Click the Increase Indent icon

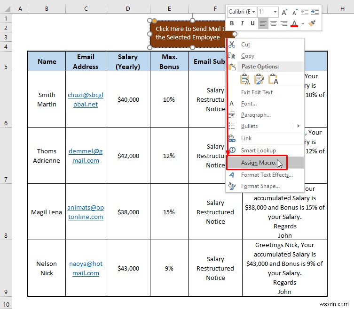tap(315, 12)
